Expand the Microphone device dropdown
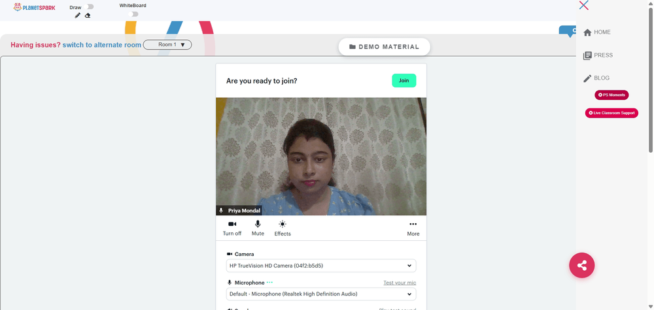Screen dimensions: 654x310 tap(321, 294)
